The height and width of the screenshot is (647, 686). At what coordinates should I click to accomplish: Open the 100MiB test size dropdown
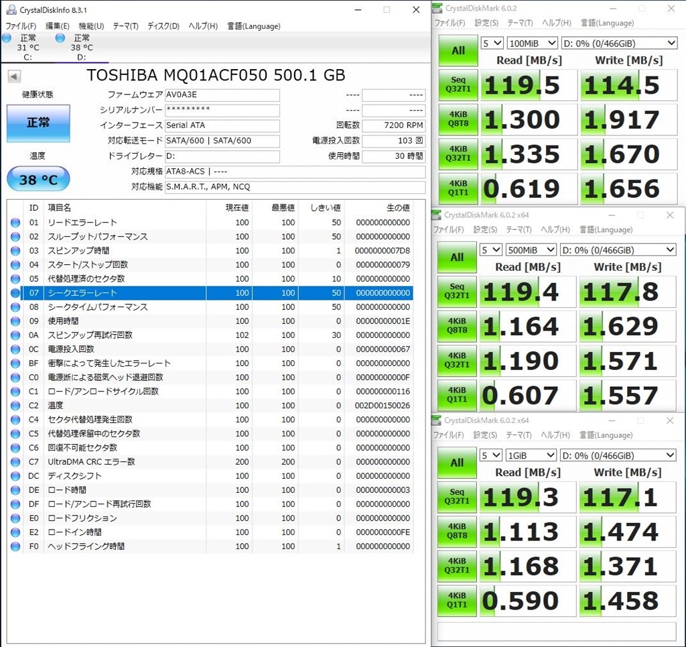532,44
